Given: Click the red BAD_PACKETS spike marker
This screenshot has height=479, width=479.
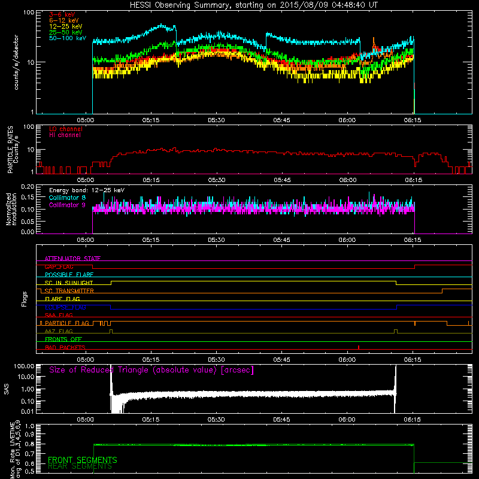Looking at the screenshot, I should coord(358,347).
